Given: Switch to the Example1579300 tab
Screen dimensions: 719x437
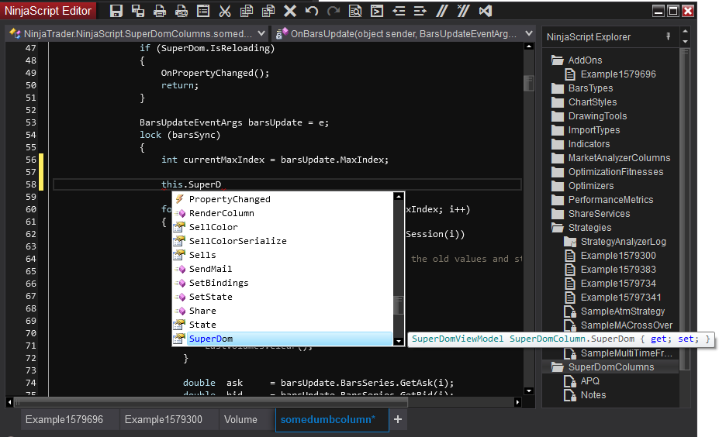Looking at the screenshot, I should [163, 419].
